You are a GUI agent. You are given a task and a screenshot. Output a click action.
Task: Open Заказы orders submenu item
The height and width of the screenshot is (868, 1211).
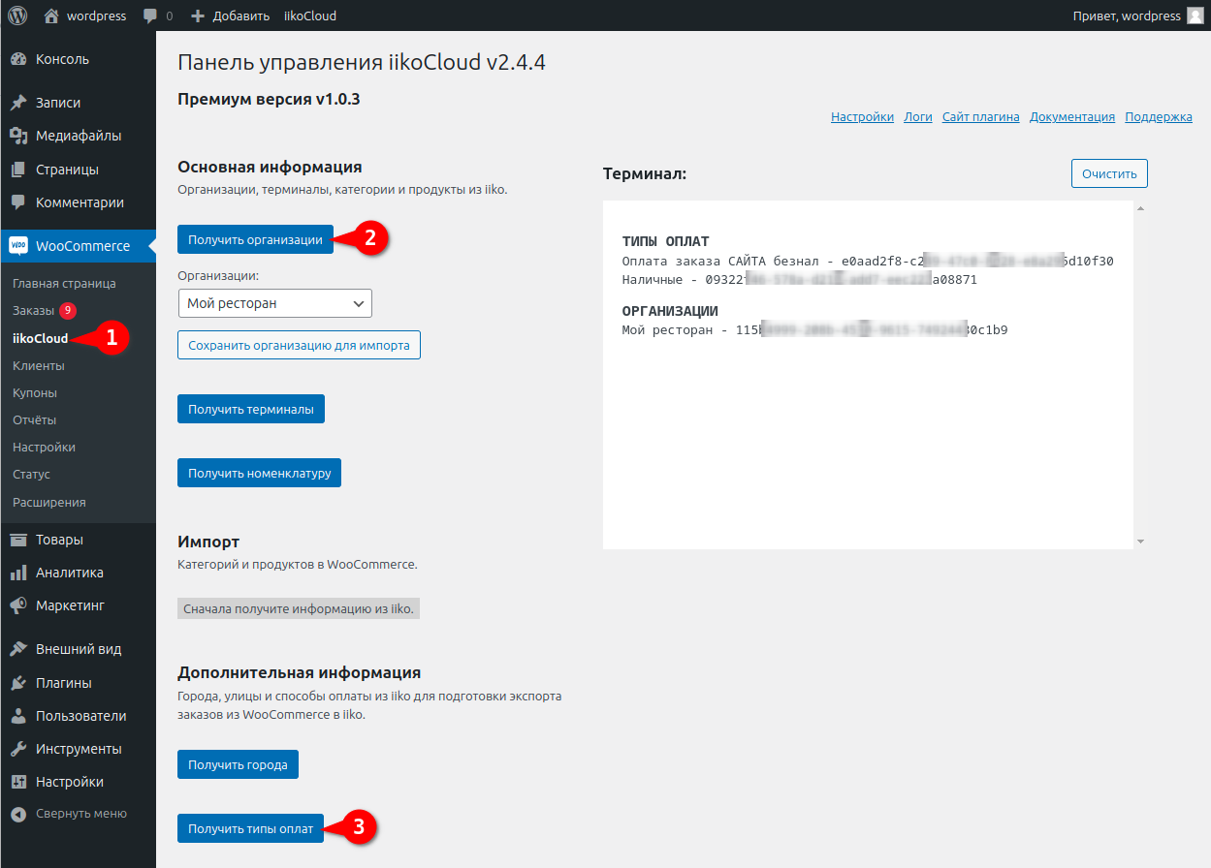[34, 311]
